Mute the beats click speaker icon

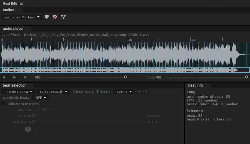158,77
